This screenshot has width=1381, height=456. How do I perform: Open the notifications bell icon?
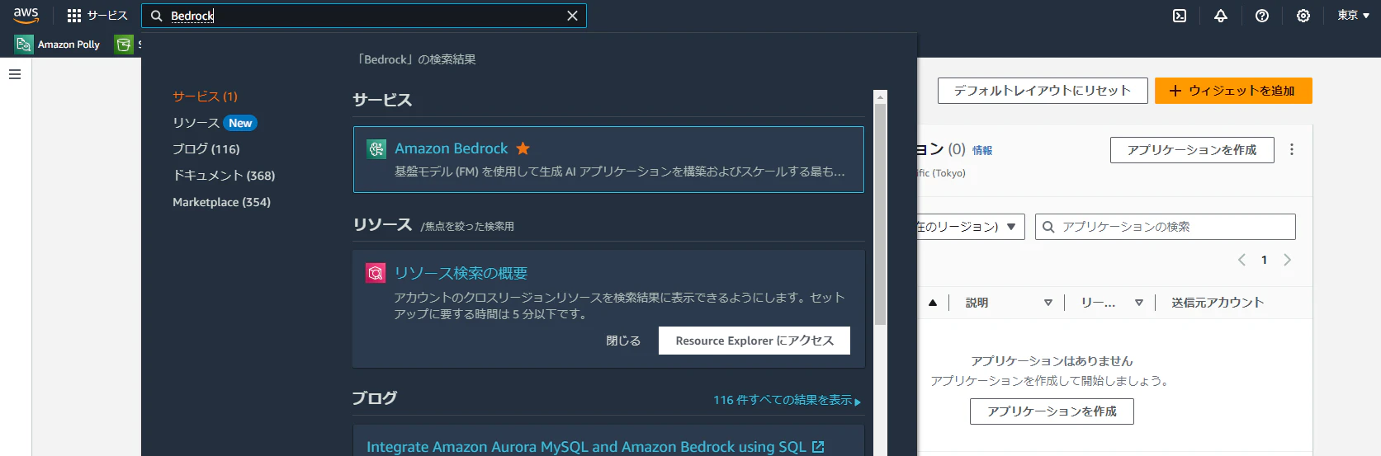[x=1221, y=16]
